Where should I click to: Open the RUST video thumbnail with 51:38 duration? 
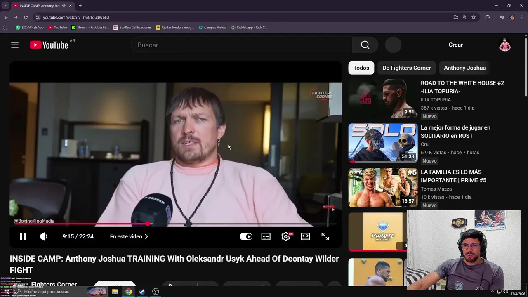pyautogui.click(x=383, y=143)
